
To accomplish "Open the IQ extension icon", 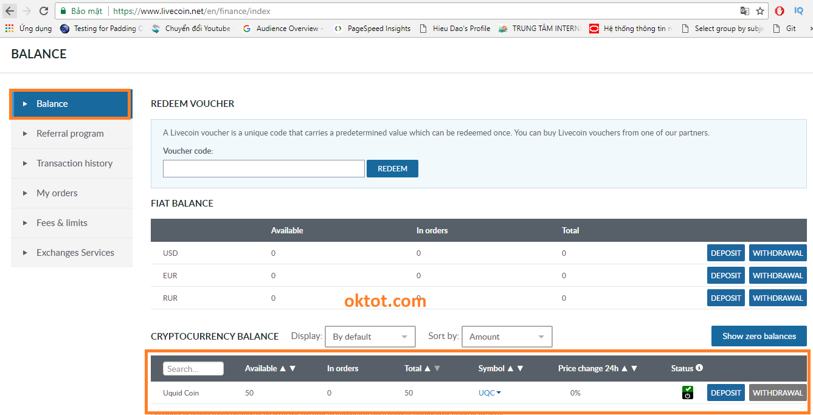I will pos(799,11).
